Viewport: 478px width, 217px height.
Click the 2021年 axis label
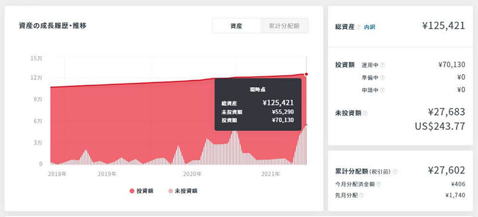coord(271,175)
